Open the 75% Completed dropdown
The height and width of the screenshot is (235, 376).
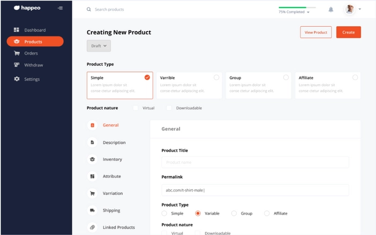coord(294,12)
